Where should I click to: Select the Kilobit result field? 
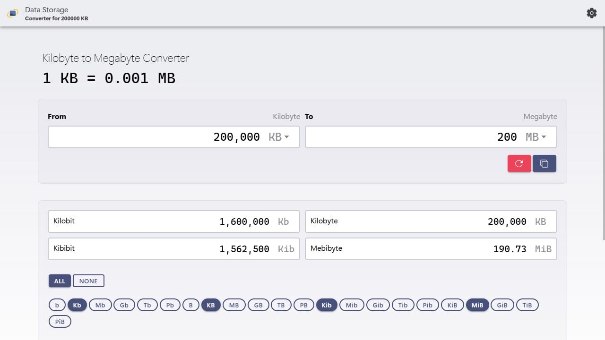[x=174, y=221]
